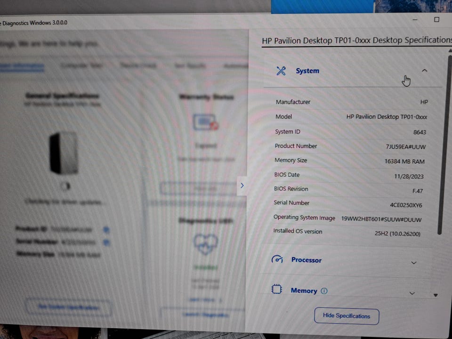Click the Product Number 7JU59EA#UUW
Viewport: 452px width, 339px height.
pos(405,147)
